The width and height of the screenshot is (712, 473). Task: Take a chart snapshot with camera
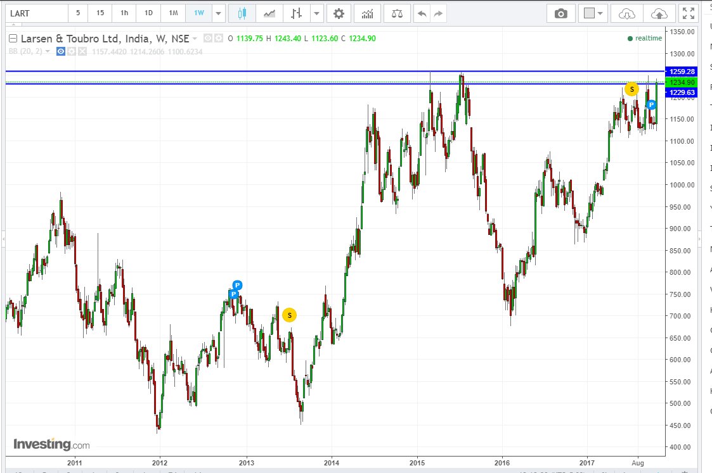point(561,13)
